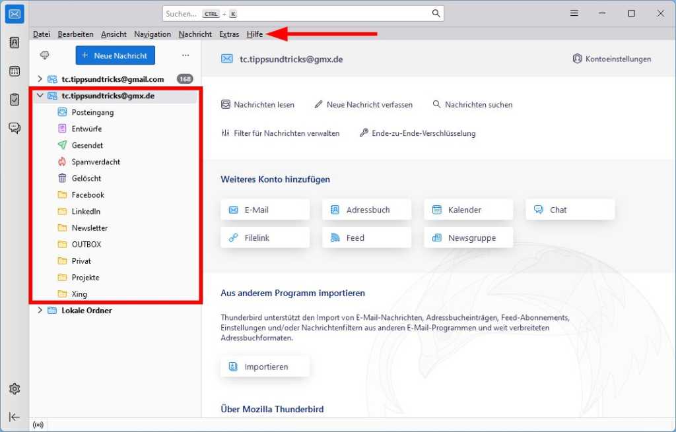Open the Tasks space in the sidebar

pyautogui.click(x=15, y=99)
